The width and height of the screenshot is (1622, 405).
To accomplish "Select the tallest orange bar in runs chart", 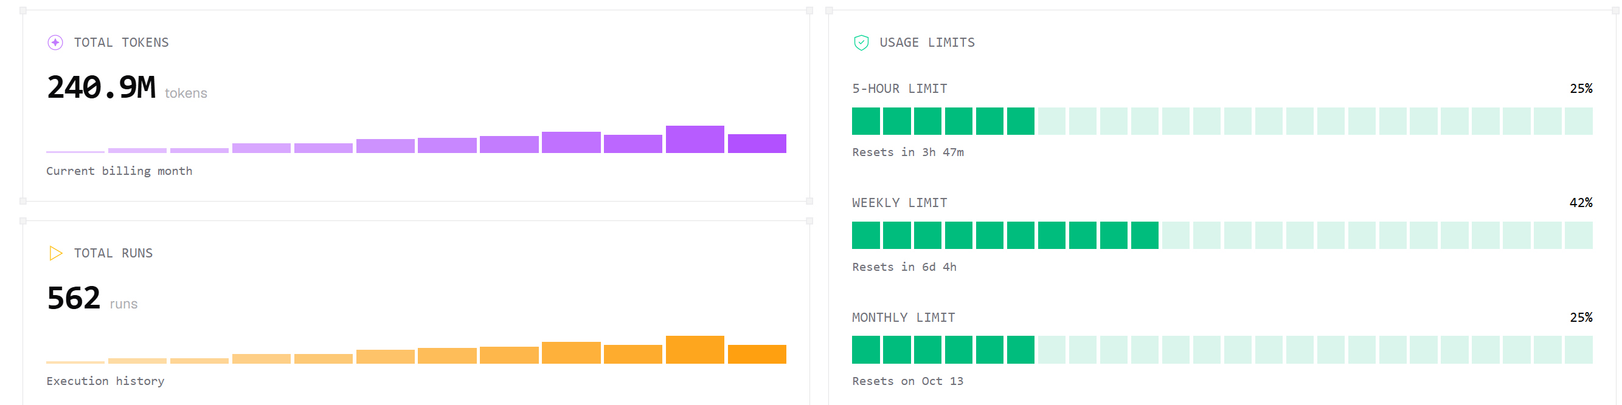I will pyautogui.click(x=695, y=350).
